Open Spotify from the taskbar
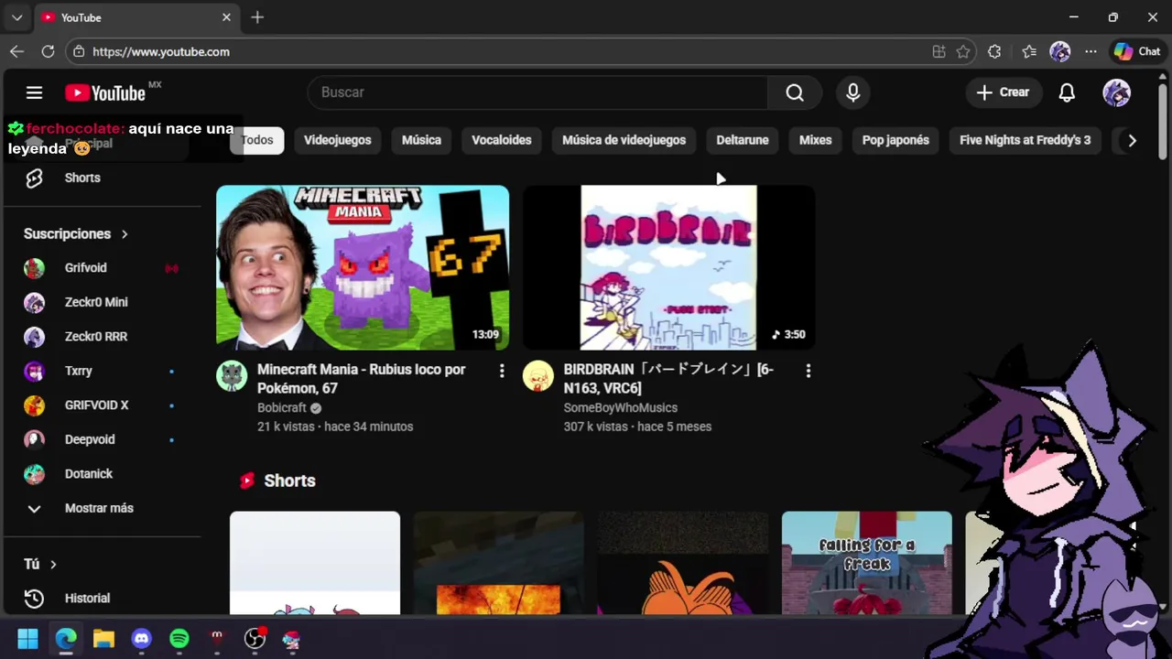Viewport: 1172px width, 659px height. (x=179, y=639)
